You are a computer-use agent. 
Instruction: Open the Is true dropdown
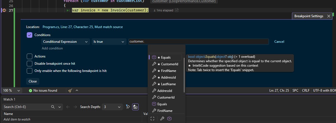pyautogui.click(x=109, y=42)
